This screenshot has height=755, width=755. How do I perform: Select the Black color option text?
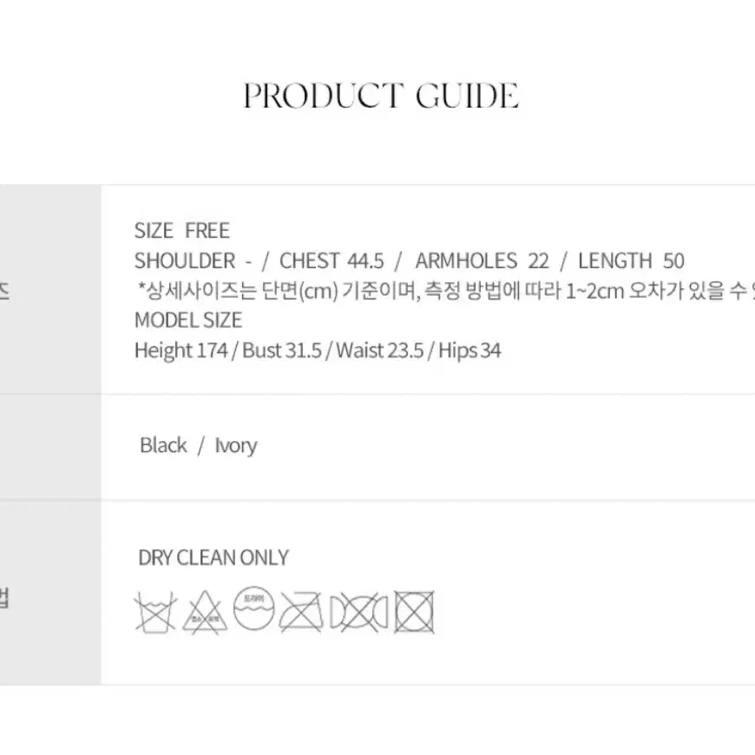(x=163, y=445)
